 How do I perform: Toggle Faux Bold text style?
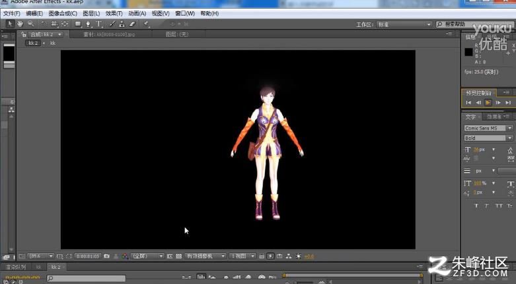[x=476, y=206]
